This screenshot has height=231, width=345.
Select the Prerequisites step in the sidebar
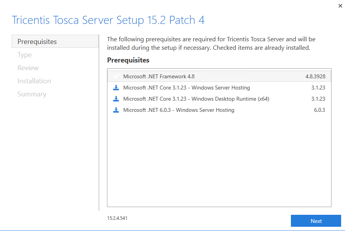point(37,42)
